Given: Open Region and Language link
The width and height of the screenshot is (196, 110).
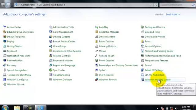Looking at the screenshot, I should pyautogui.click(x=64, y=65).
